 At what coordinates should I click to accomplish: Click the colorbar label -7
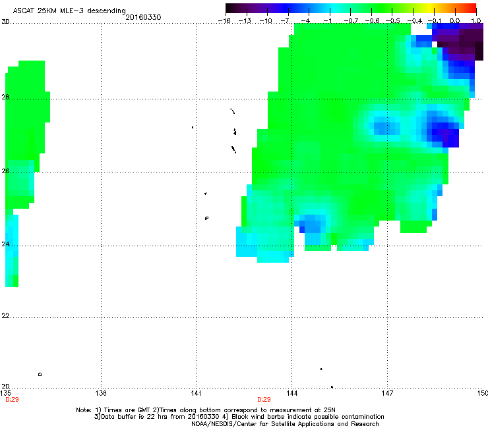[x=284, y=21]
